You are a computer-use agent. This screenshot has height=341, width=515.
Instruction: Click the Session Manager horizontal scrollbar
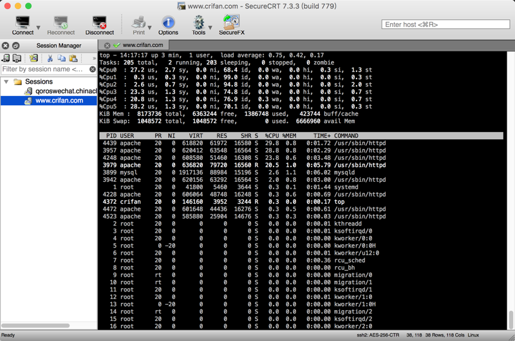point(35,326)
